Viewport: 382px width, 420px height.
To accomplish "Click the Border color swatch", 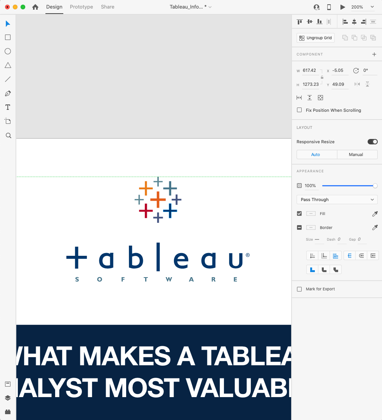I will (x=311, y=227).
